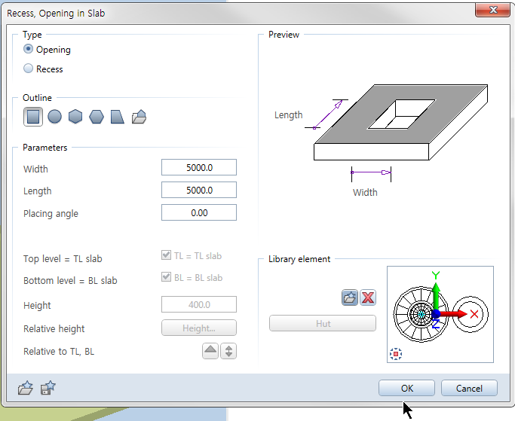Image resolution: width=515 pixels, height=421 pixels.
Task: Toggle the TL = TL slab checkbox
Action: click(x=167, y=256)
